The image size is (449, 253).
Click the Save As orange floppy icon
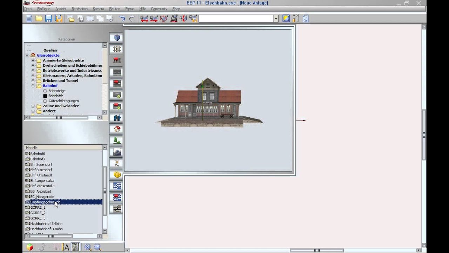tap(59, 19)
